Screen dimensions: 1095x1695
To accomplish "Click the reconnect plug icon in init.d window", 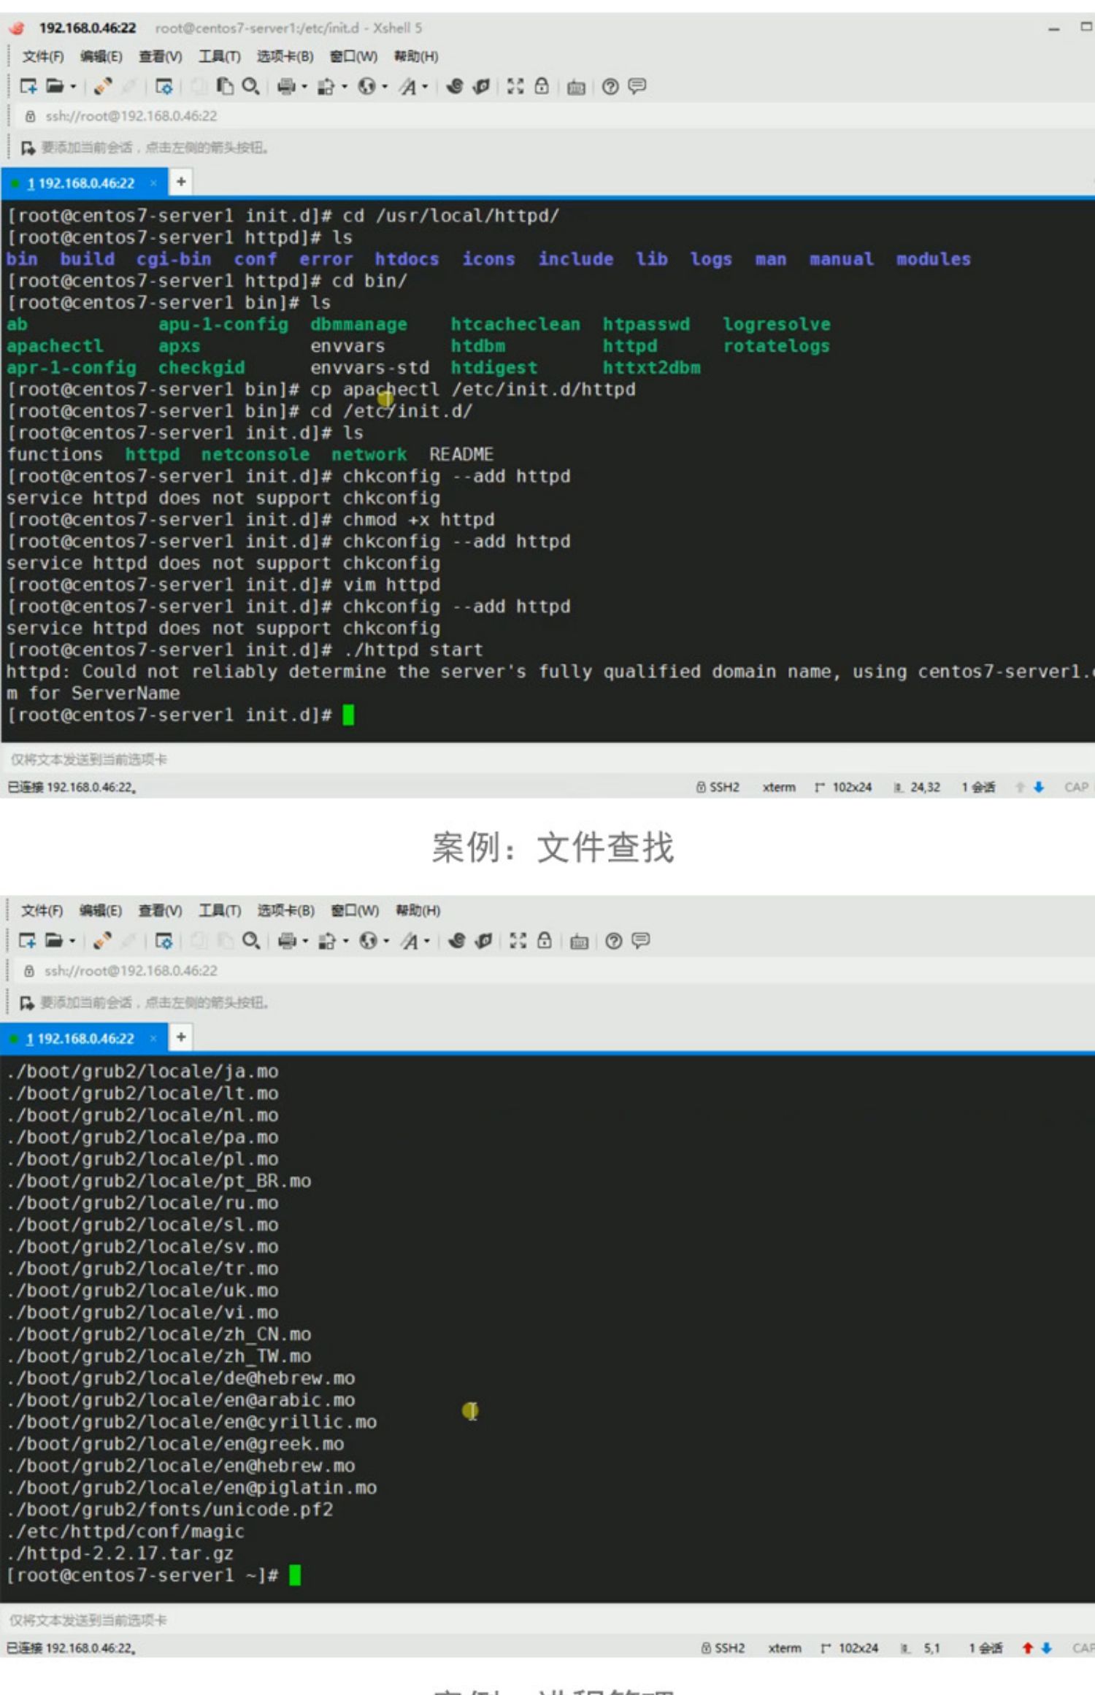I will pos(103,87).
